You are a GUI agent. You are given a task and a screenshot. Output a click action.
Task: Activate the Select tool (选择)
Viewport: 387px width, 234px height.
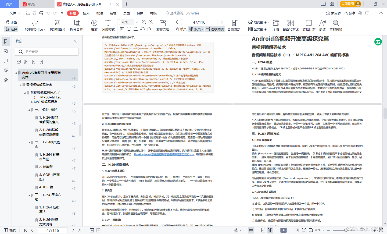[11, 29]
